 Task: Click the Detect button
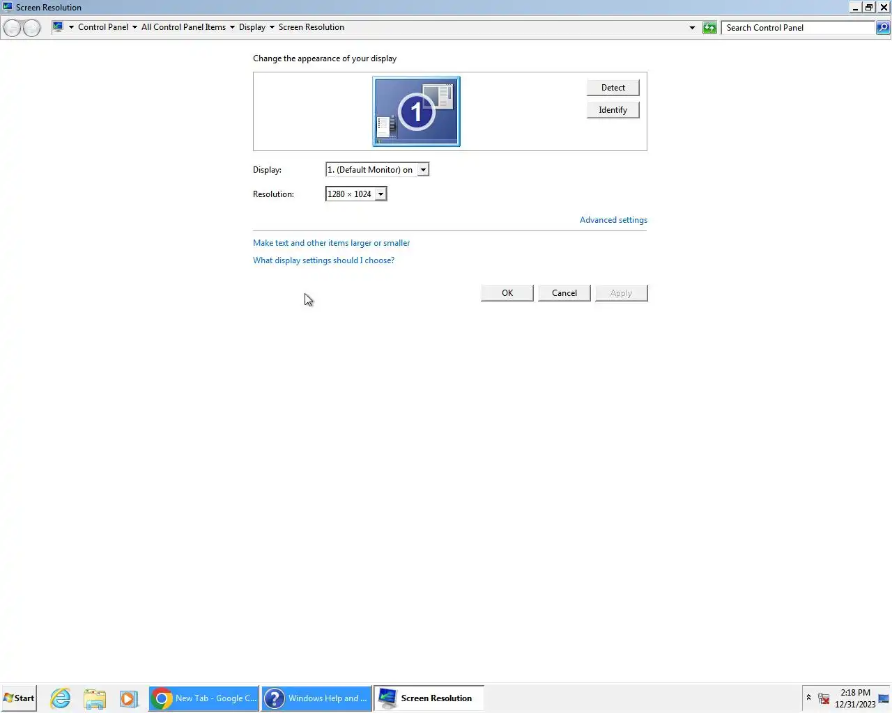point(613,88)
